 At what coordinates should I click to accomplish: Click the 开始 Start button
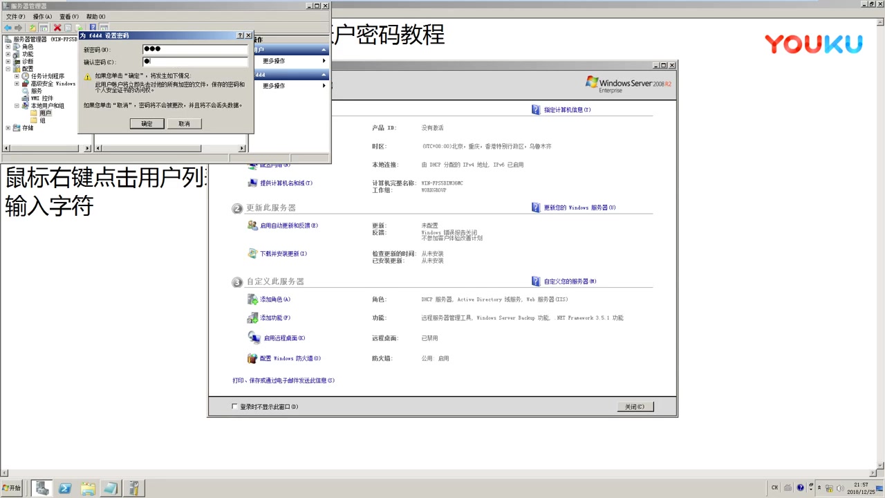[x=12, y=488]
